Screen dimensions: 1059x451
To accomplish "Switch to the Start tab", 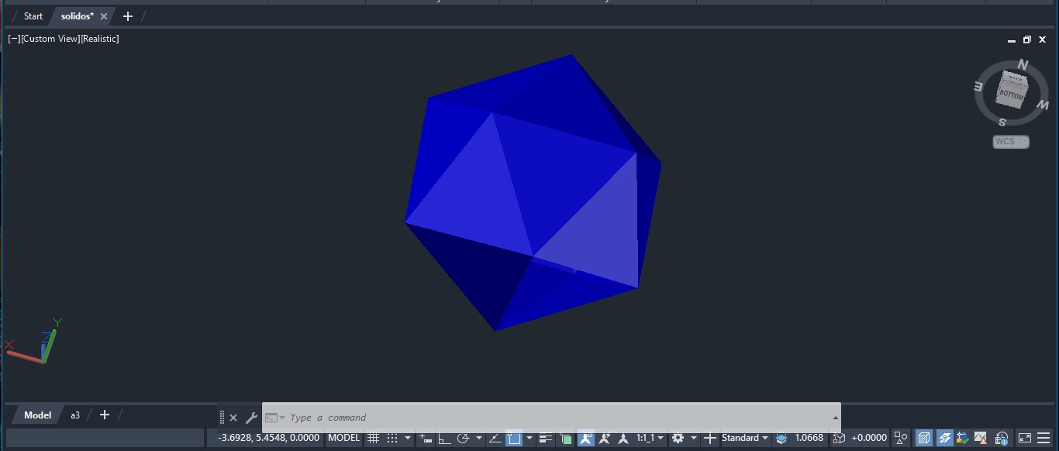I will point(33,16).
